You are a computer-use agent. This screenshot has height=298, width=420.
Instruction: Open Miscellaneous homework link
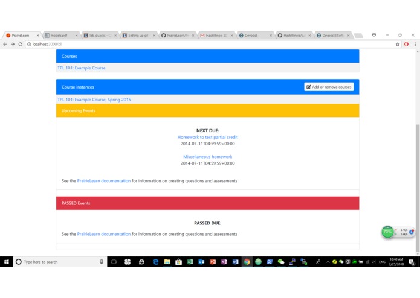[208, 157]
